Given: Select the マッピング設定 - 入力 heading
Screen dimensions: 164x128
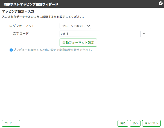Looking at the screenshot, I should [18, 11].
